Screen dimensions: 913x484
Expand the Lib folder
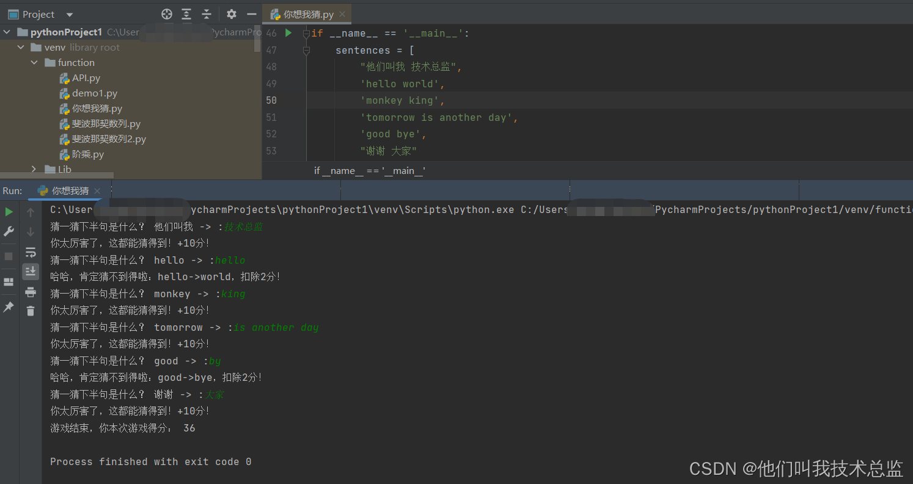(34, 169)
